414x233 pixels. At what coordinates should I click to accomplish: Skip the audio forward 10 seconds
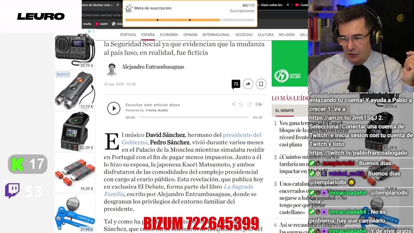coord(249,104)
